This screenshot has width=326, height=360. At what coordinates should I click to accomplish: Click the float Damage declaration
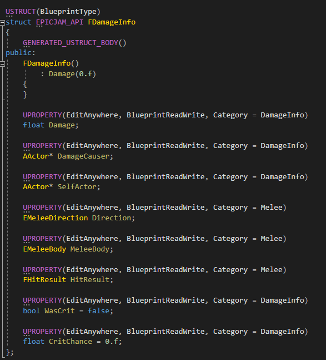(x=51, y=125)
